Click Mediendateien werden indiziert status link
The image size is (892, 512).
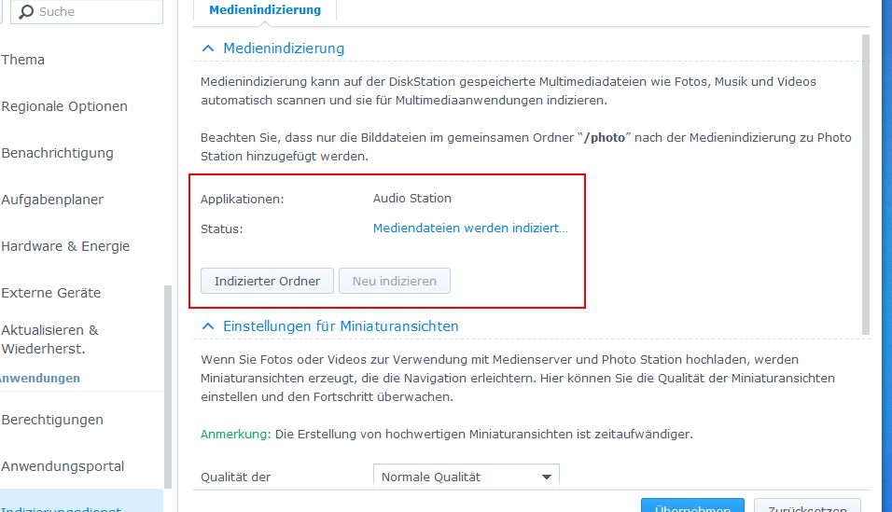pyautogui.click(x=470, y=228)
